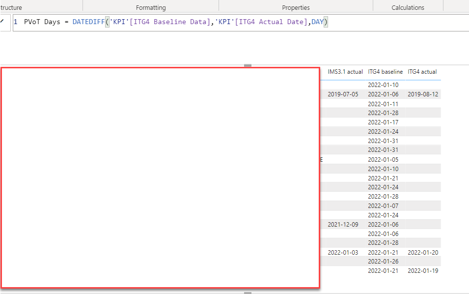Click the 2022-01-19 cell in ITG4 actual
This screenshot has width=469, height=294.
423,271
